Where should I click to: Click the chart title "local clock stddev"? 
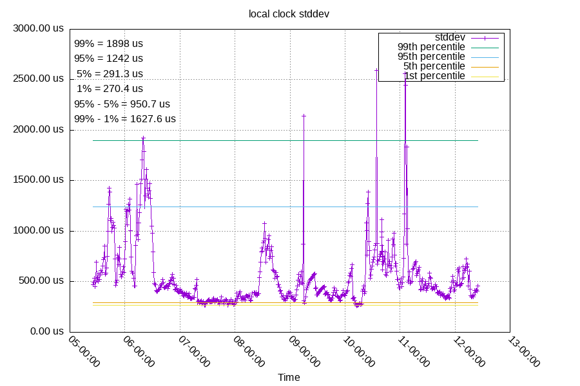click(x=289, y=14)
